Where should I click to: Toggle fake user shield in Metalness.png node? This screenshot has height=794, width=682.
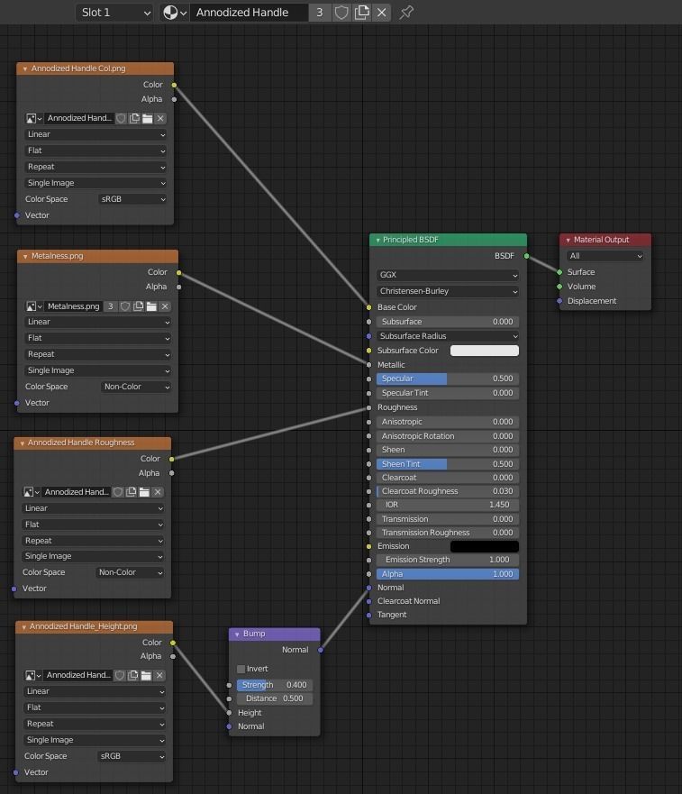[125, 306]
